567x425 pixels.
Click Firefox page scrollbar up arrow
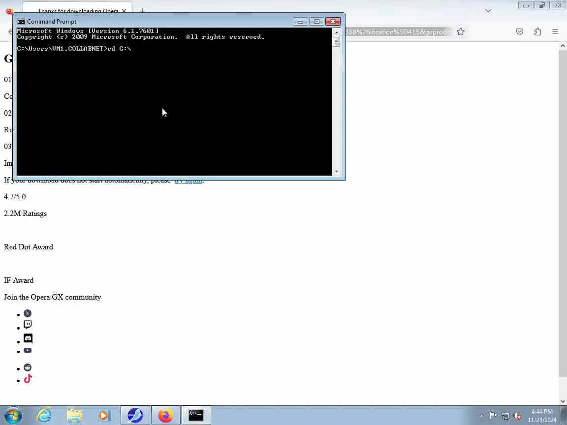click(x=563, y=46)
